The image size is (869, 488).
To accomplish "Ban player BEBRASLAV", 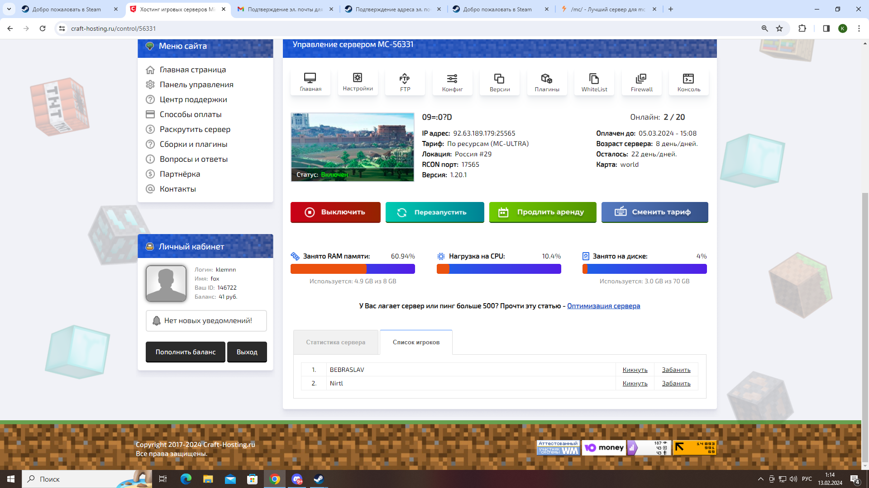I will tap(676, 370).
